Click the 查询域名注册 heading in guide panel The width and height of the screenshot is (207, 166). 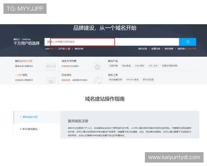pos(78,121)
